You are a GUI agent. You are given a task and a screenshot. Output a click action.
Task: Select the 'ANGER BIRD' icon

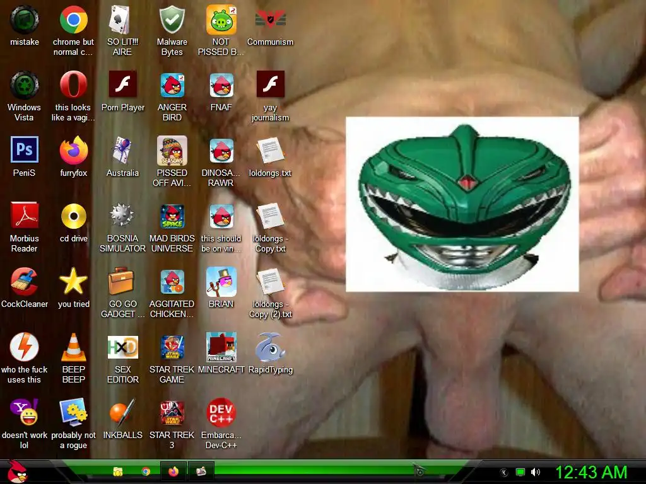pos(172,85)
